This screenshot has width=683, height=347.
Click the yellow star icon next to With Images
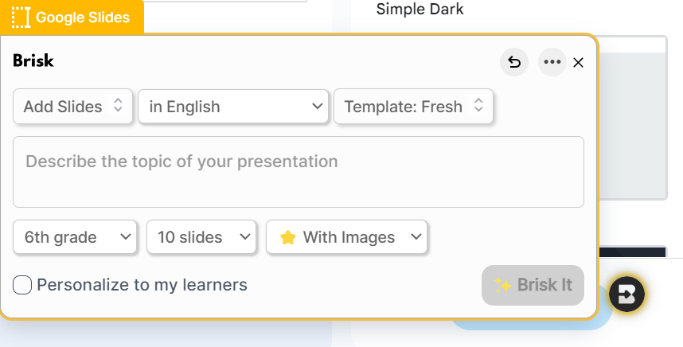coord(288,237)
